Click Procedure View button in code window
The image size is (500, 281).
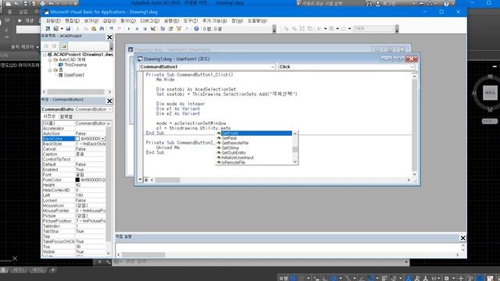pos(141,180)
